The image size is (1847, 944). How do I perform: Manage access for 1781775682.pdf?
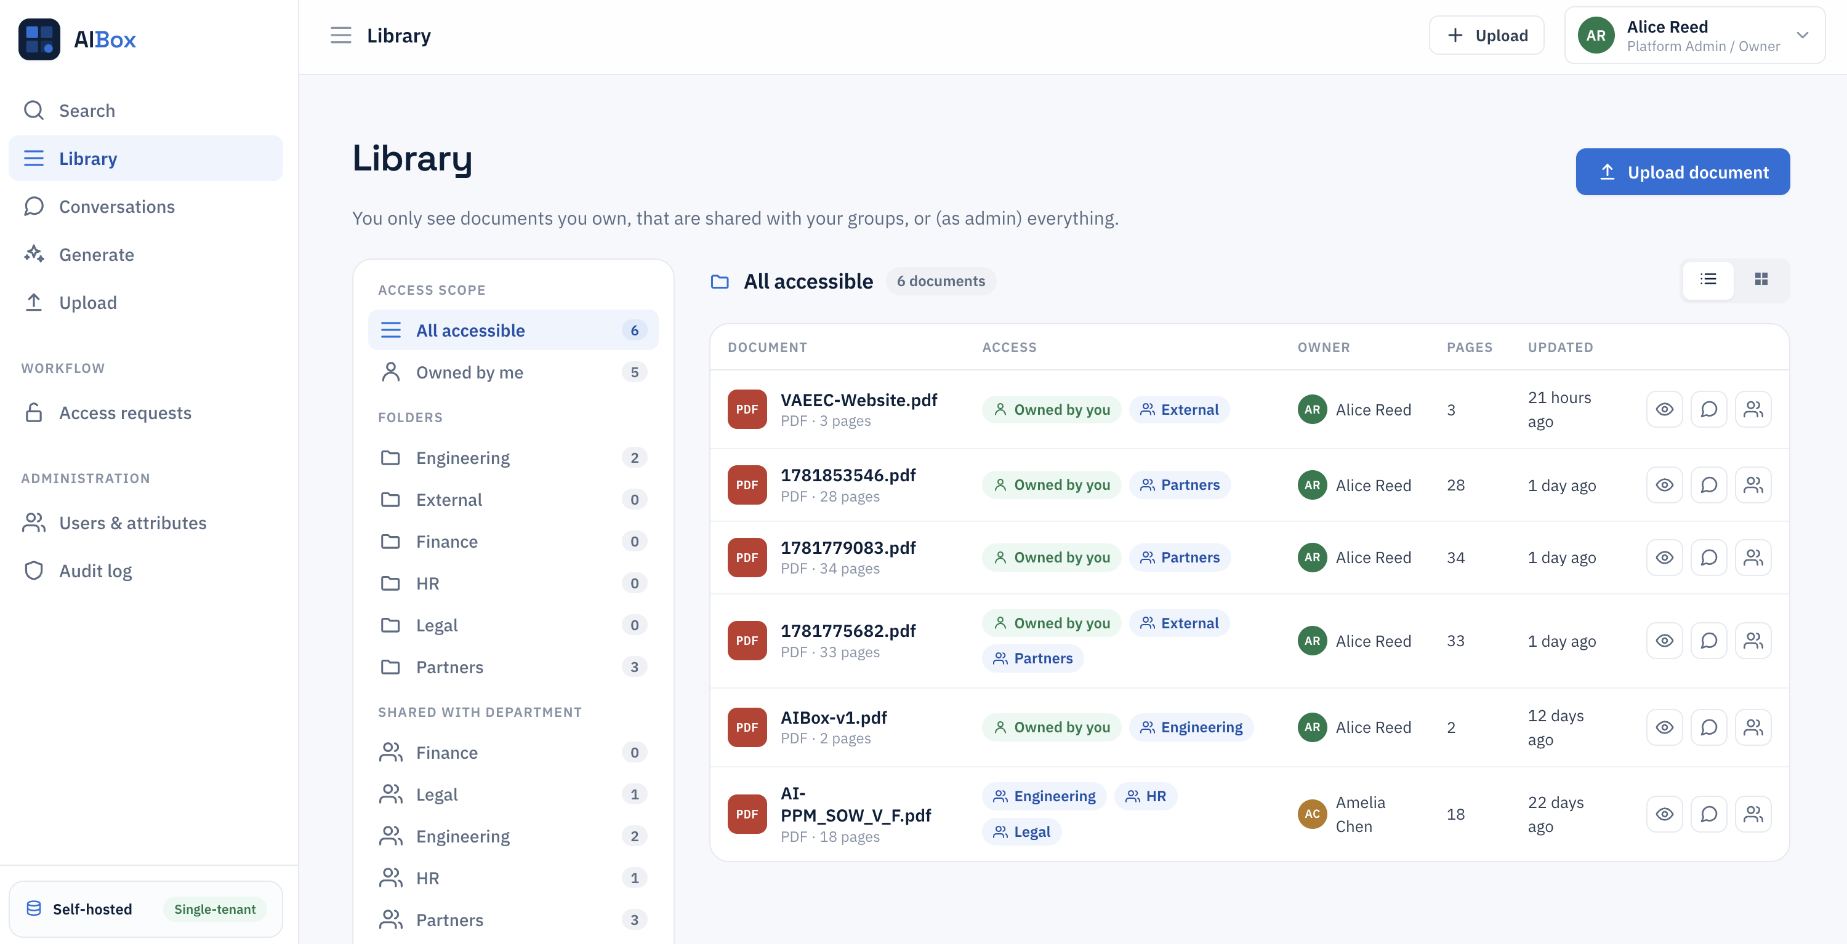coord(1753,641)
